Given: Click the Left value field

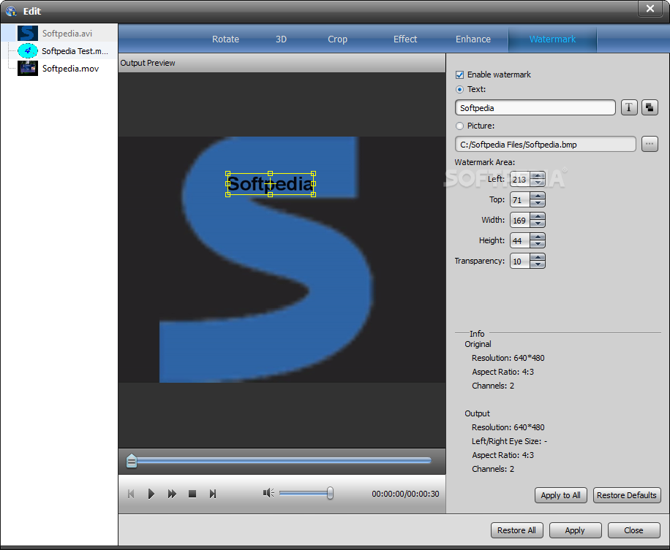Looking at the screenshot, I should tap(519, 179).
